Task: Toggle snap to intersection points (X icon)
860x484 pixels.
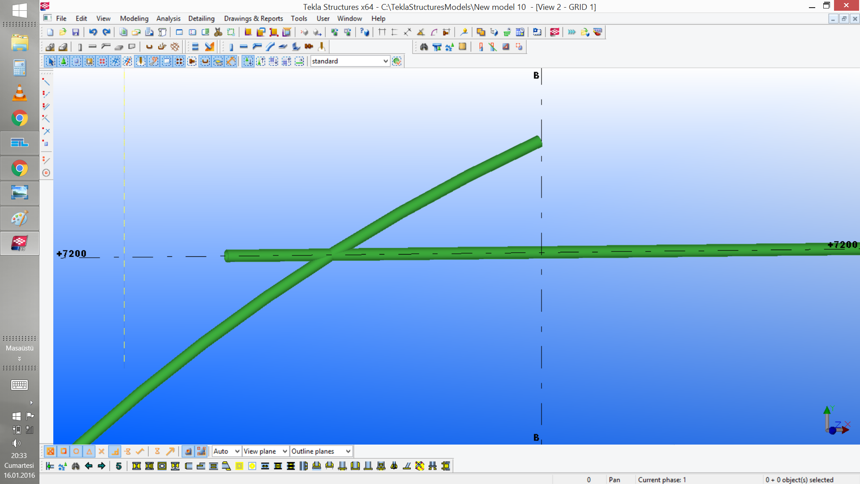Action: pyautogui.click(x=102, y=451)
